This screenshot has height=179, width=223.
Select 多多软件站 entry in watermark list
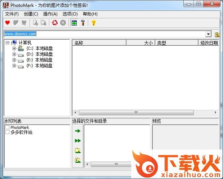(21, 132)
